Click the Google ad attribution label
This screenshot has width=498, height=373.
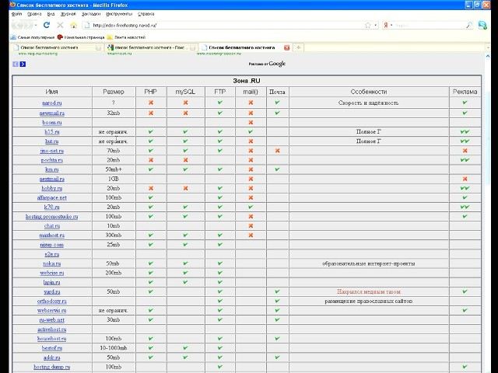(267, 64)
